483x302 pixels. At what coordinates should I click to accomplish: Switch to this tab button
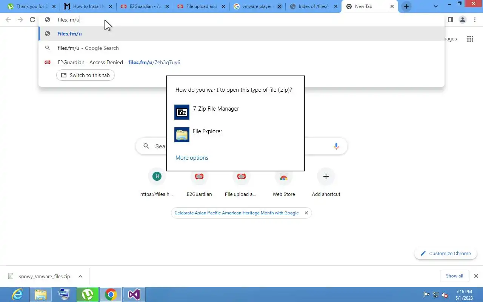(x=85, y=75)
